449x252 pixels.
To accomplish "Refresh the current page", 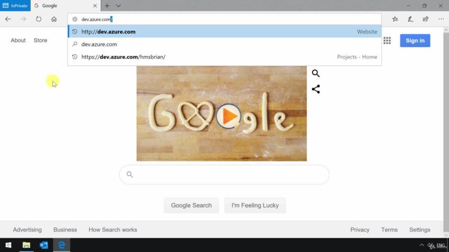I will pyautogui.click(x=39, y=19).
